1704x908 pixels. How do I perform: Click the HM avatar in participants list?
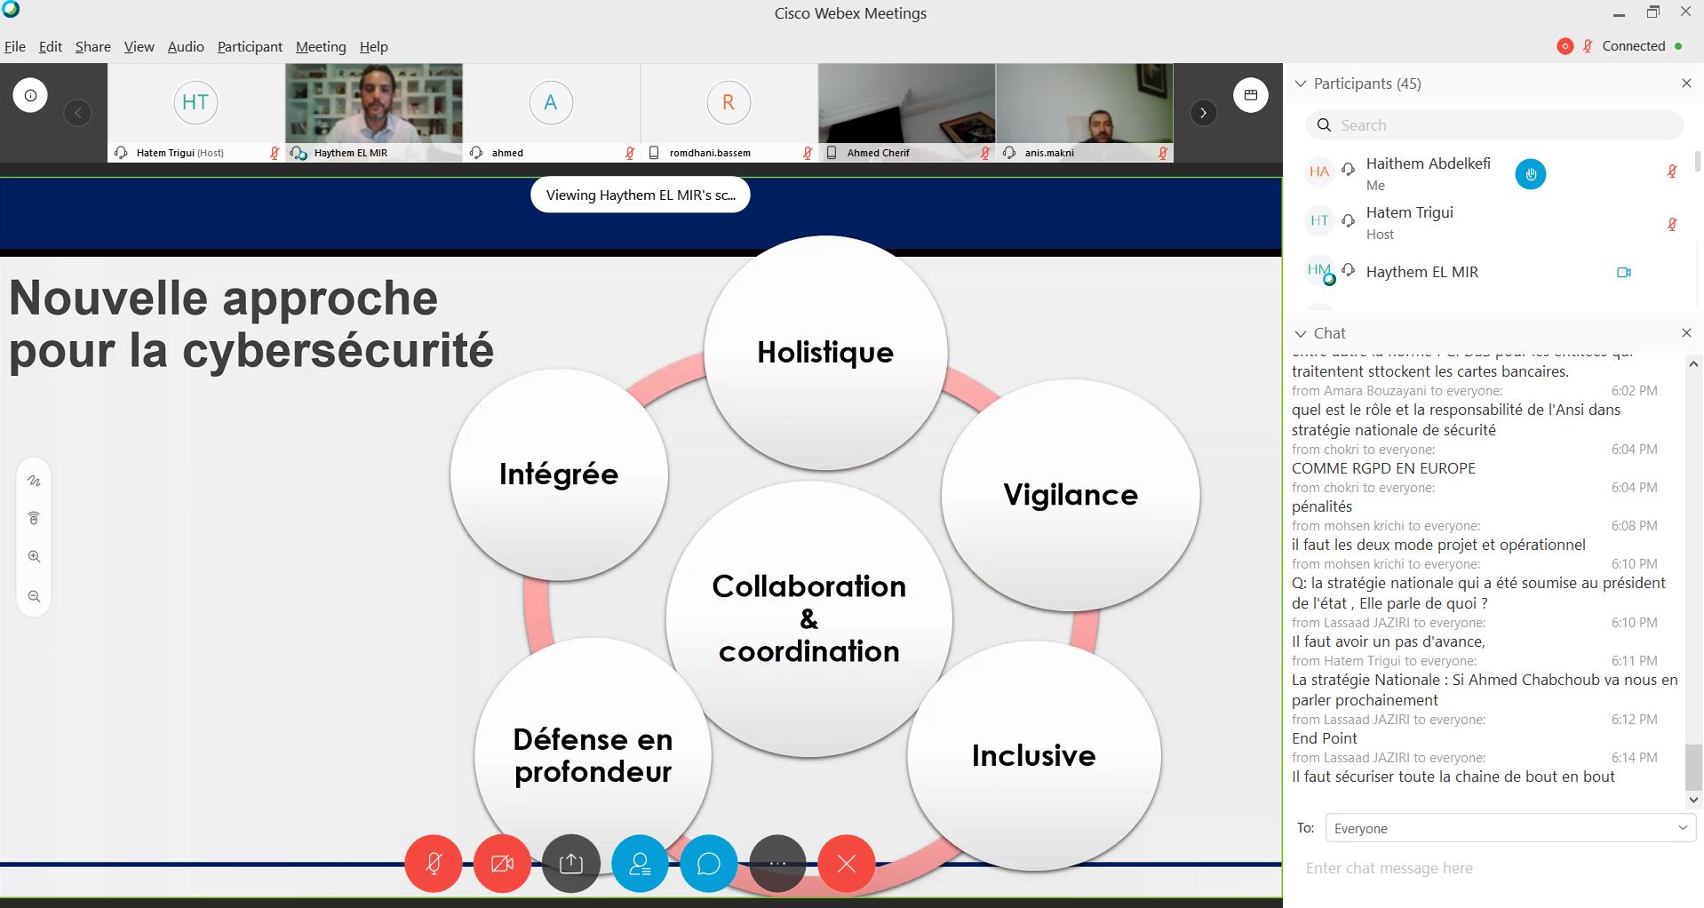[x=1319, y=270]
